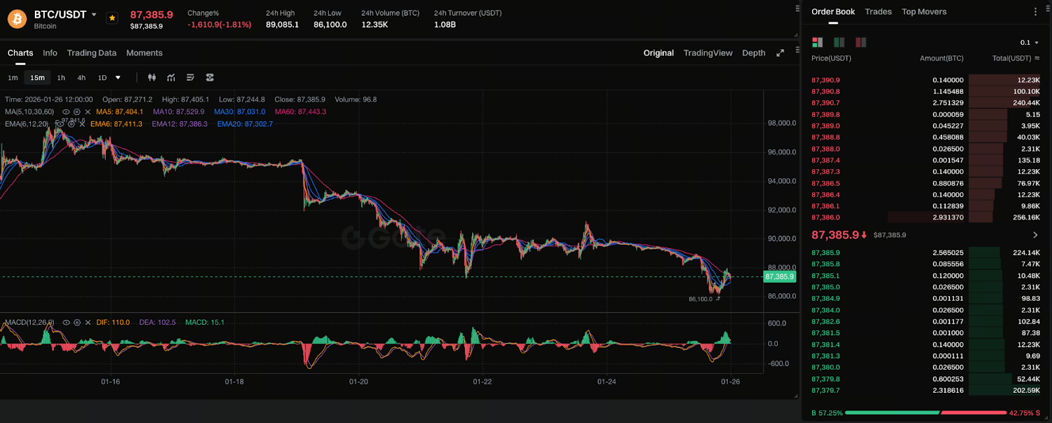Swap Total(USDT) column display
1052x423 pixels.
[x=1037, y=59]
